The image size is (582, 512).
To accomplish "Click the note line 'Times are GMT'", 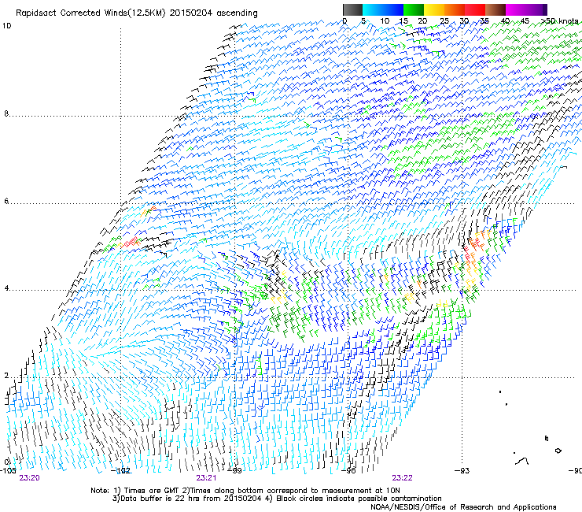I will click(152, 491).
